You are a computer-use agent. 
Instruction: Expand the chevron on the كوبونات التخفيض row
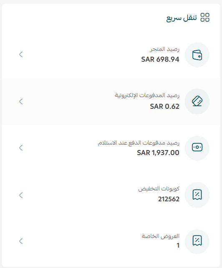[x=21, y=195]
